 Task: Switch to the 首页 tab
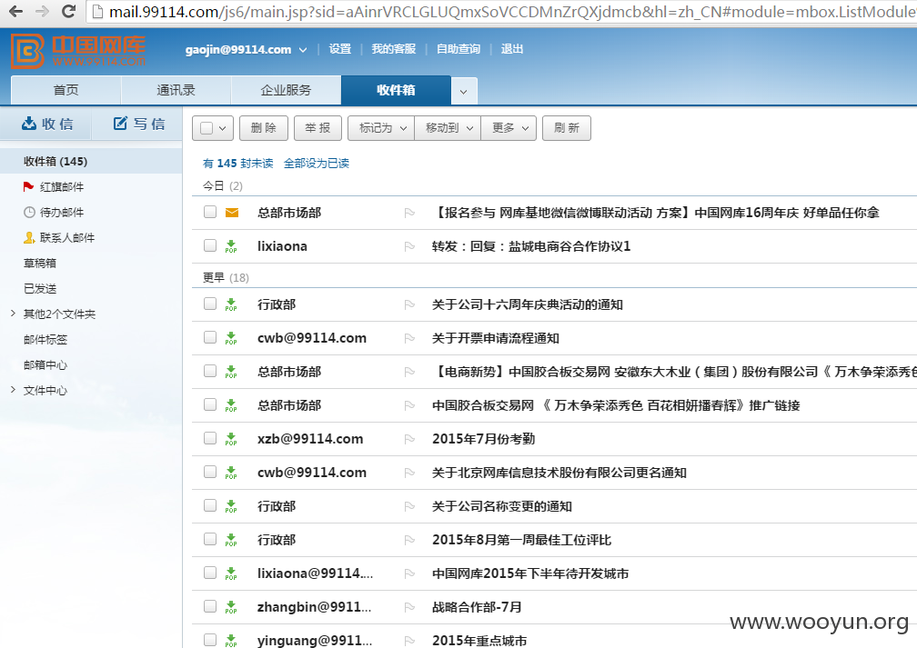[x=65, y=90]
